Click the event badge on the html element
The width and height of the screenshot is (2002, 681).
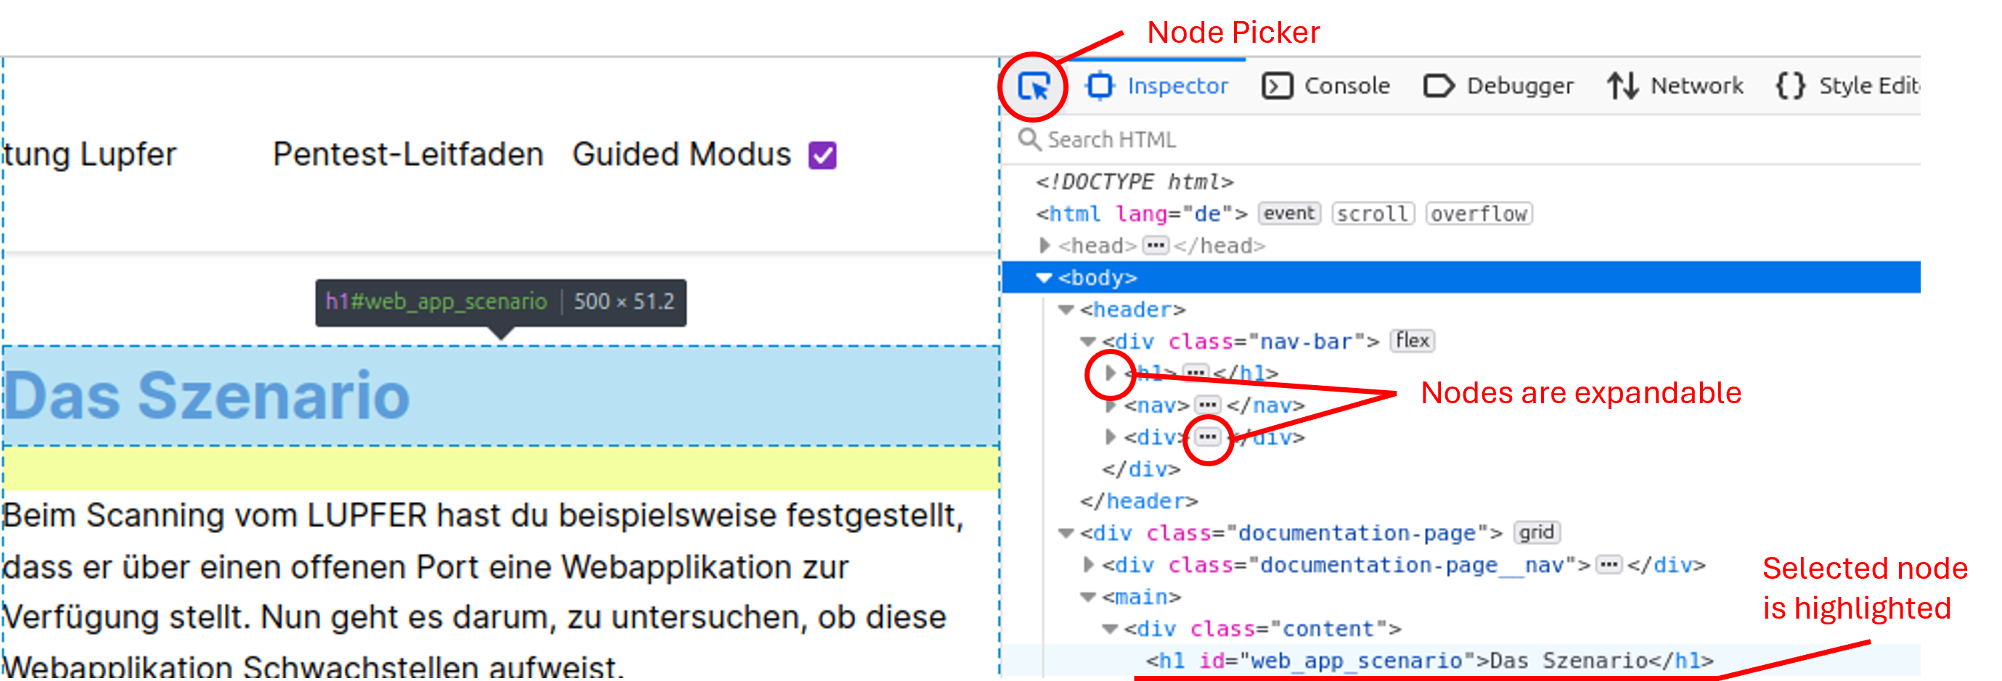1288,213
